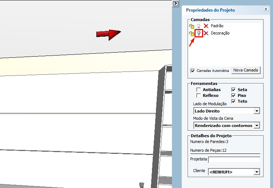The height and width of the screenshot is (188, 273).
Task: Toggle lock icon on Decoração layer
Action: coord(192,33)
